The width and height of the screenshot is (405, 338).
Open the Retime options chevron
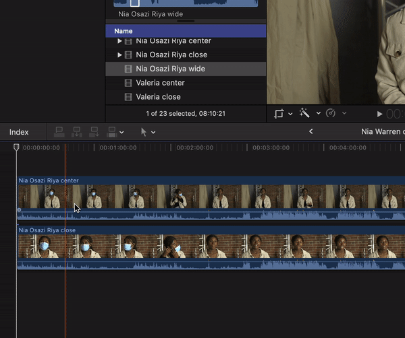pos(344,114)
